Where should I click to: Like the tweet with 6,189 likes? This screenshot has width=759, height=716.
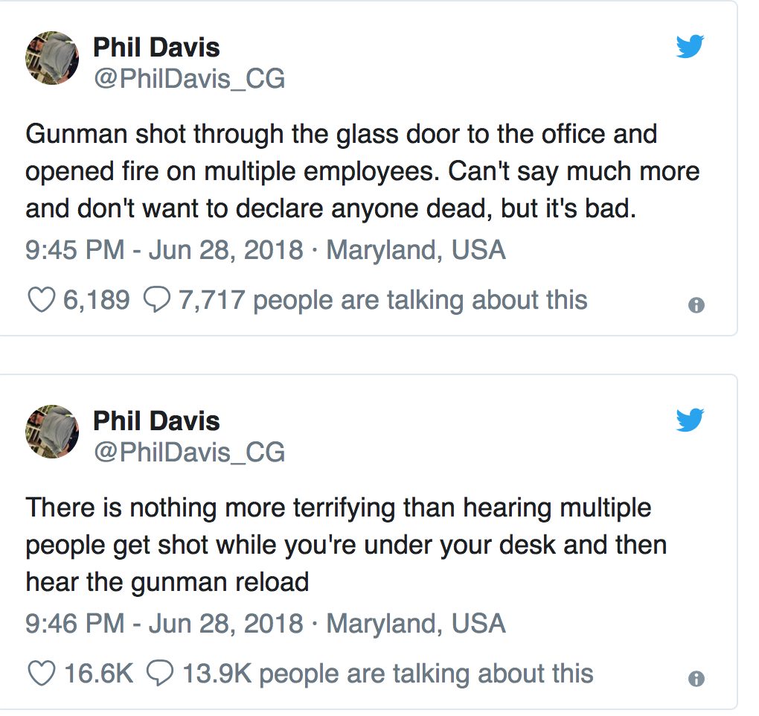click(x=42, y=300)
